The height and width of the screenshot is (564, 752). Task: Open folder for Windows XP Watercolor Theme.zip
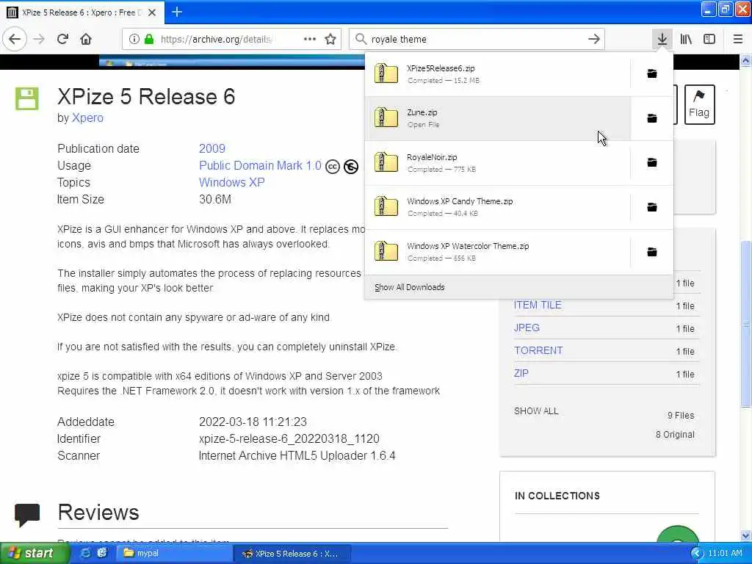[x=652, y=252]
